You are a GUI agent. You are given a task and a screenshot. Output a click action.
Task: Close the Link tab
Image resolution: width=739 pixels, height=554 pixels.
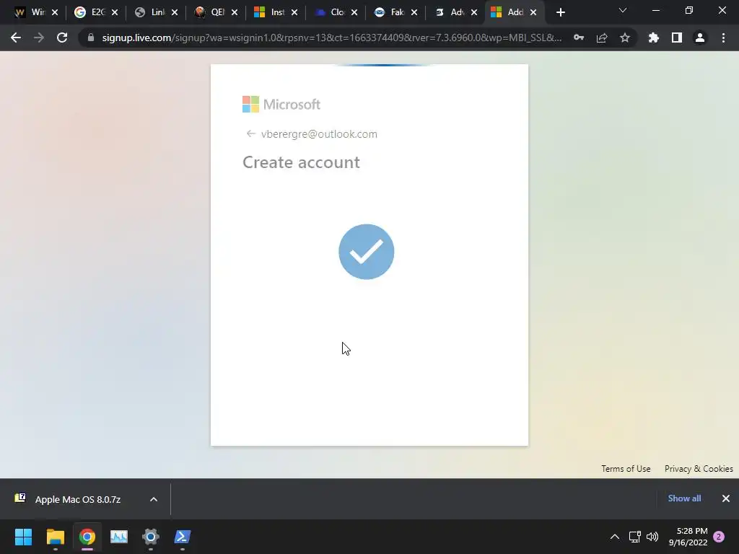coord(175,13)
